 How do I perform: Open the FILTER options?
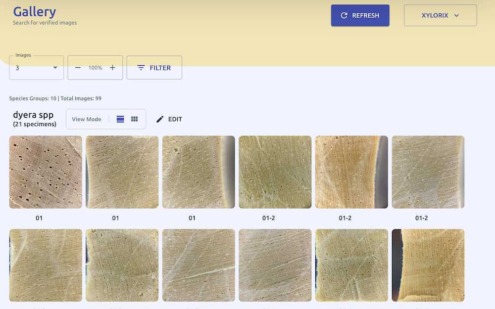coord(154,68)
